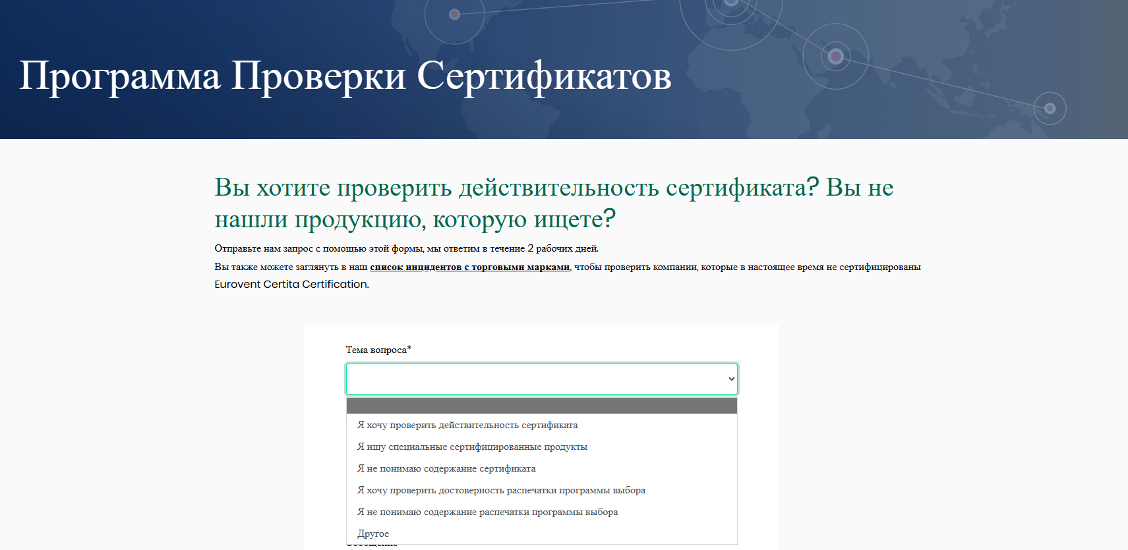
Task: Click the text 'Eurovent Certita Certification.'
Action: [x=291, y=284]
